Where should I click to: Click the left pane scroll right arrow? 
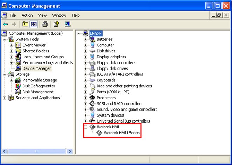click(x=70, y=151)
